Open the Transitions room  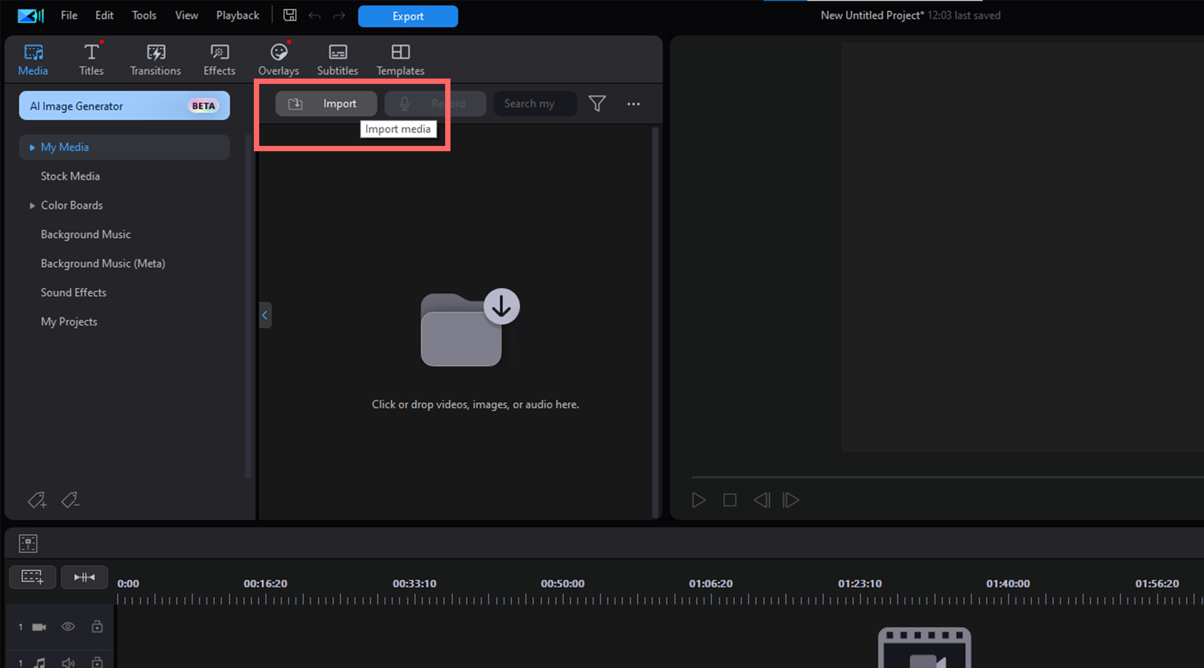(156, 60)
